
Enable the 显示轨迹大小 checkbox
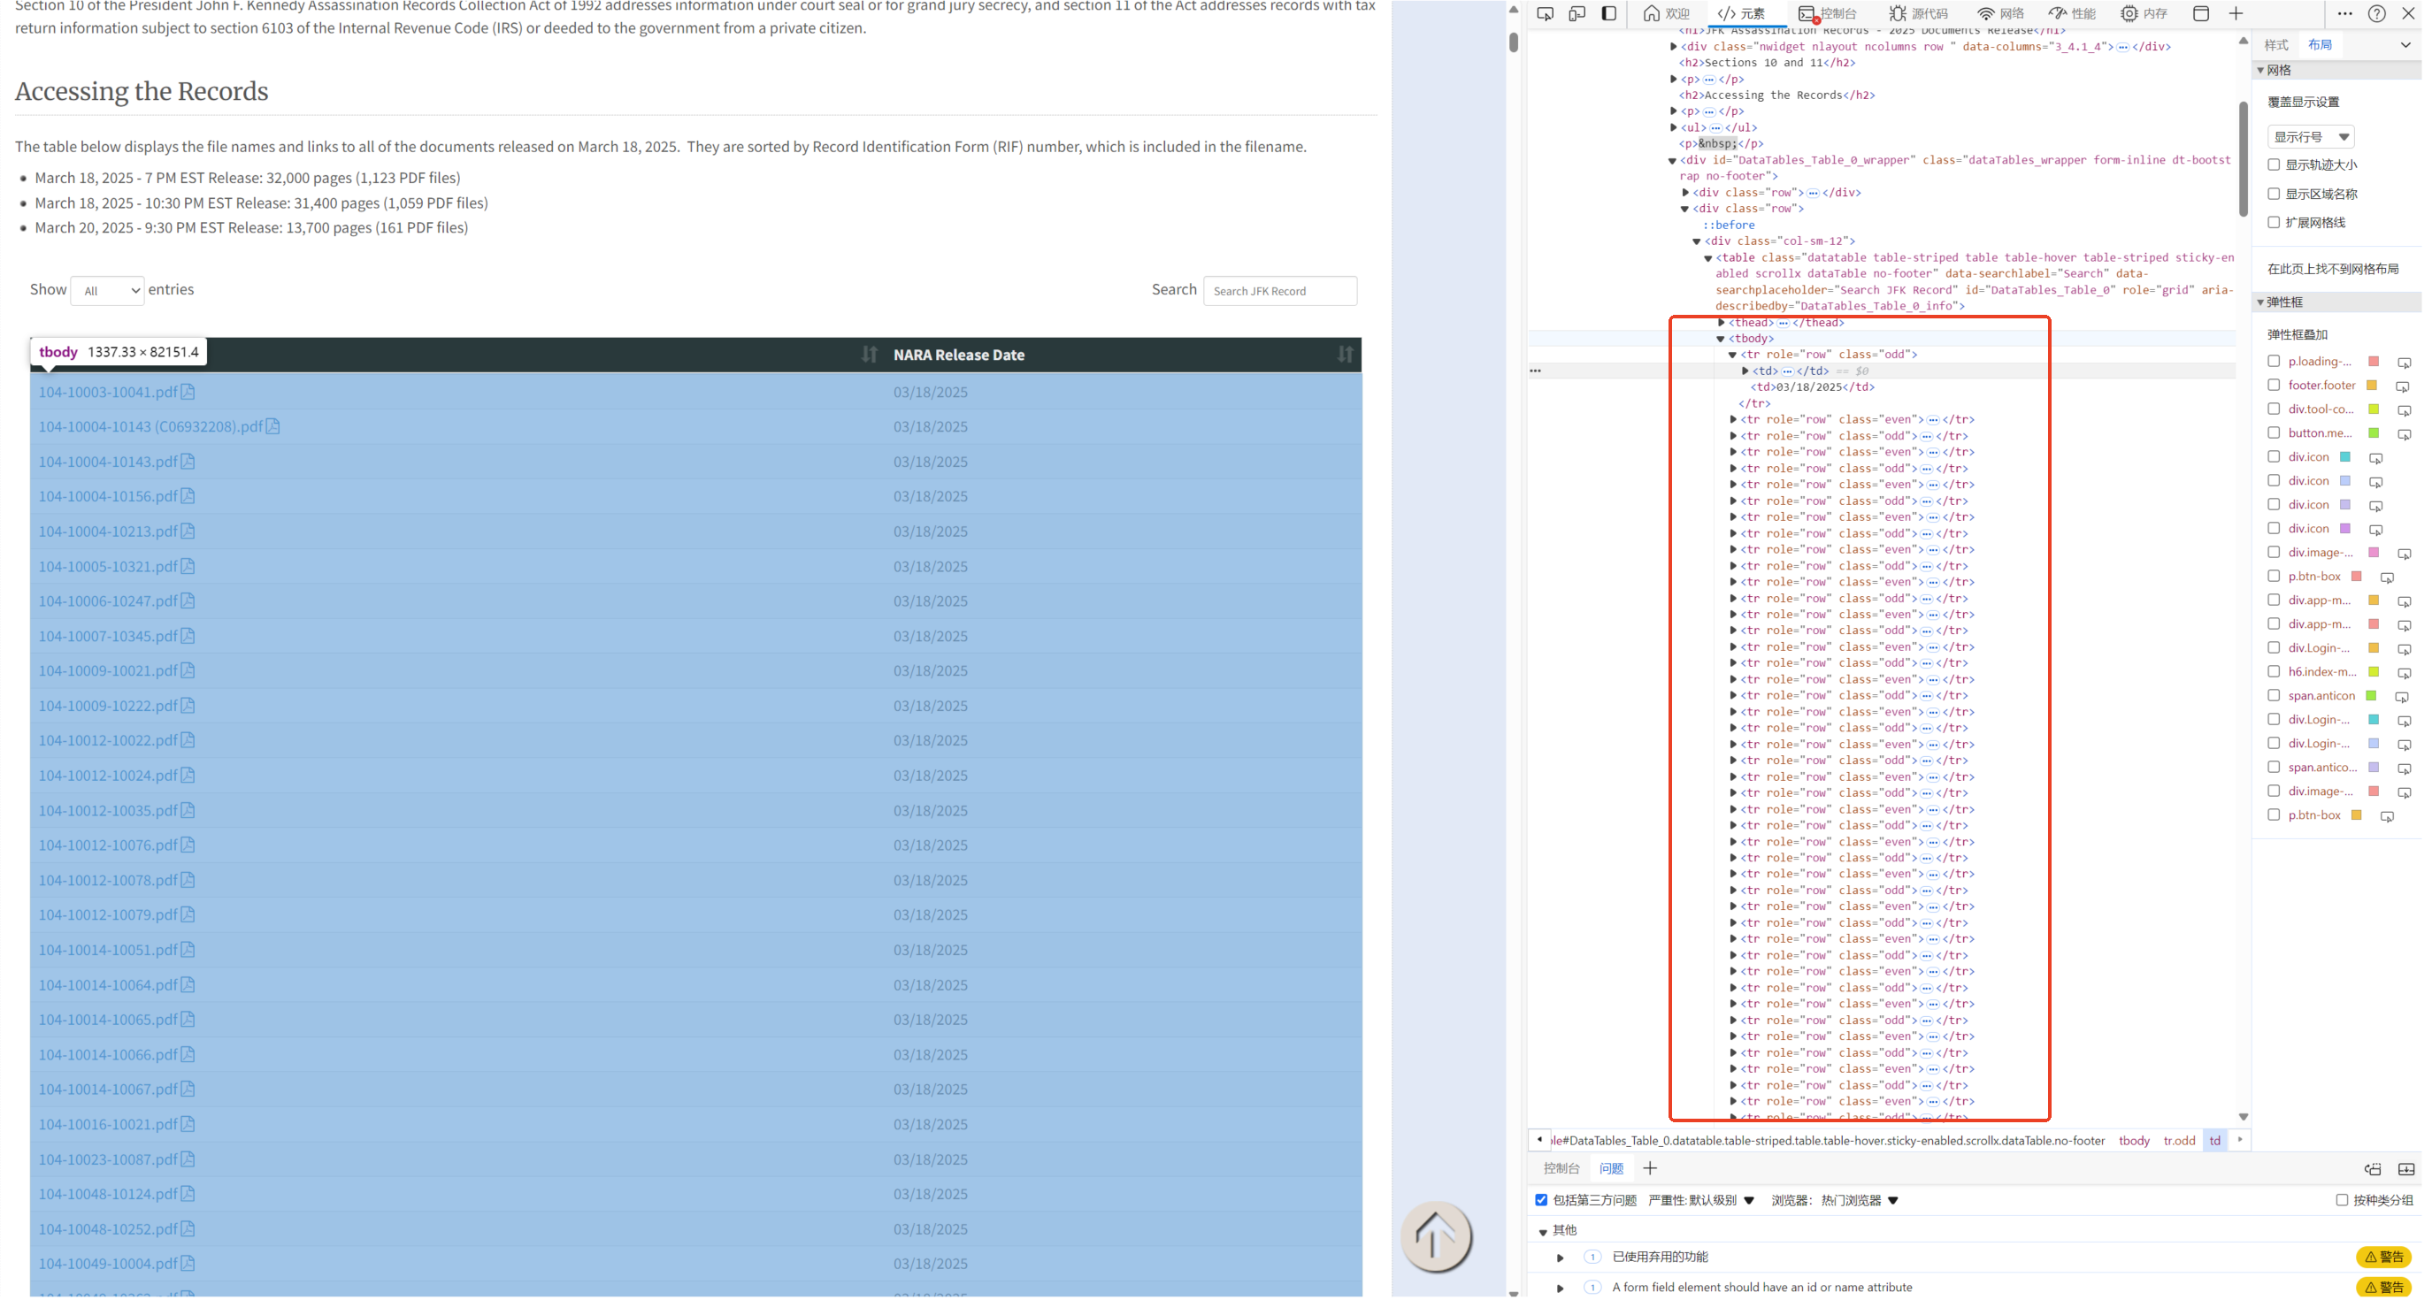point(2274,164)
